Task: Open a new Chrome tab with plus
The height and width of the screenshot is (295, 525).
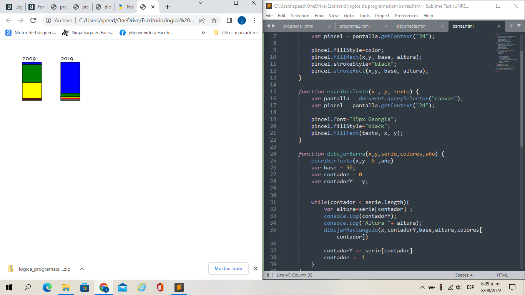Action: 168,7
